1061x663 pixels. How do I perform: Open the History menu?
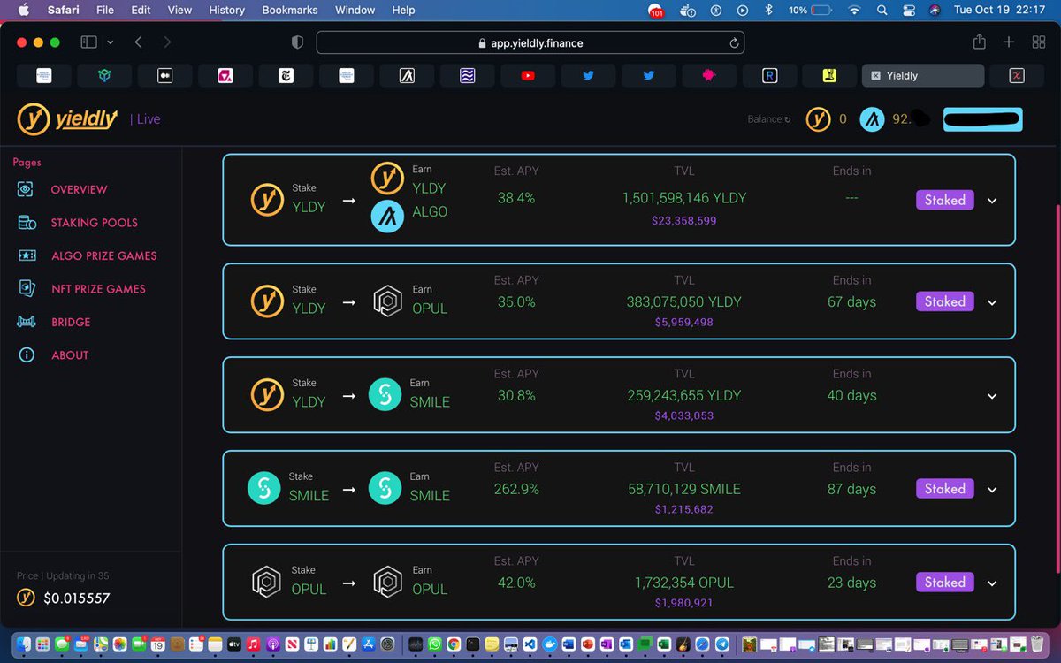226,10
